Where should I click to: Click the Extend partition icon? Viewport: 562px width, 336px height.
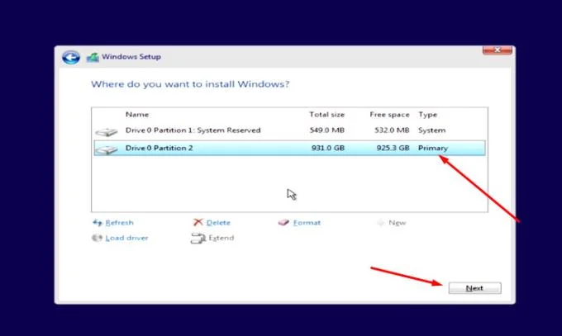[198, 239]
